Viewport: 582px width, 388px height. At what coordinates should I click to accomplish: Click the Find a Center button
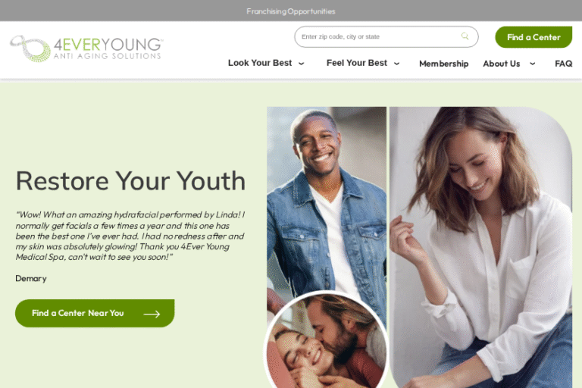(x=533, y=37)
